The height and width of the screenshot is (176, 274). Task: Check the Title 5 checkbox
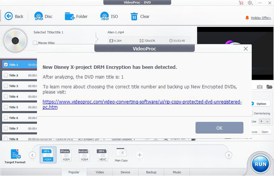(x=6, y=107)
